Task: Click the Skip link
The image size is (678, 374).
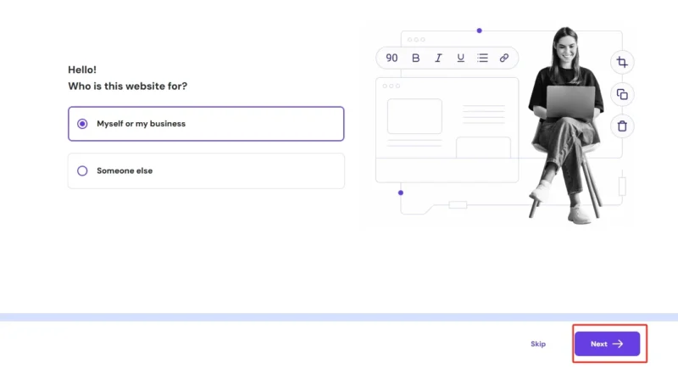Action: (x=538, y=343)
